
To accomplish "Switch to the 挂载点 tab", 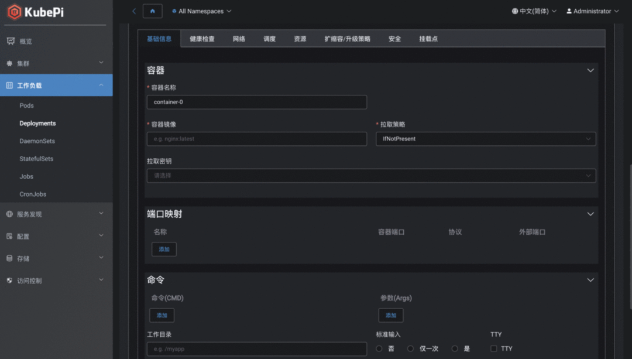I will [x=428, y=39].
